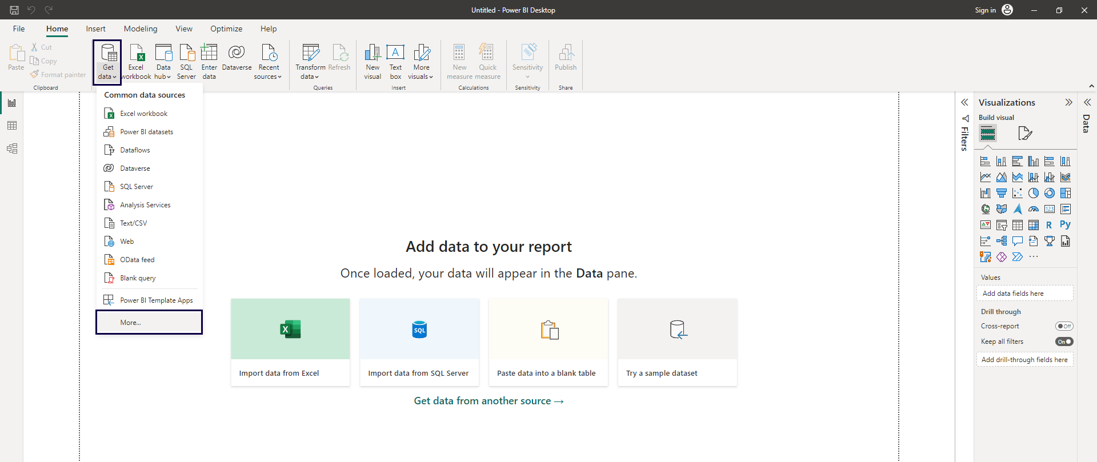Choose the Area chart visual
The height and width of the screenshot is (462, 1097).
pos(1001,178)
